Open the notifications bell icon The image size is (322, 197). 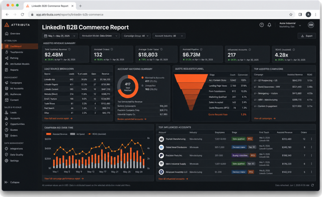click(269, 25)
